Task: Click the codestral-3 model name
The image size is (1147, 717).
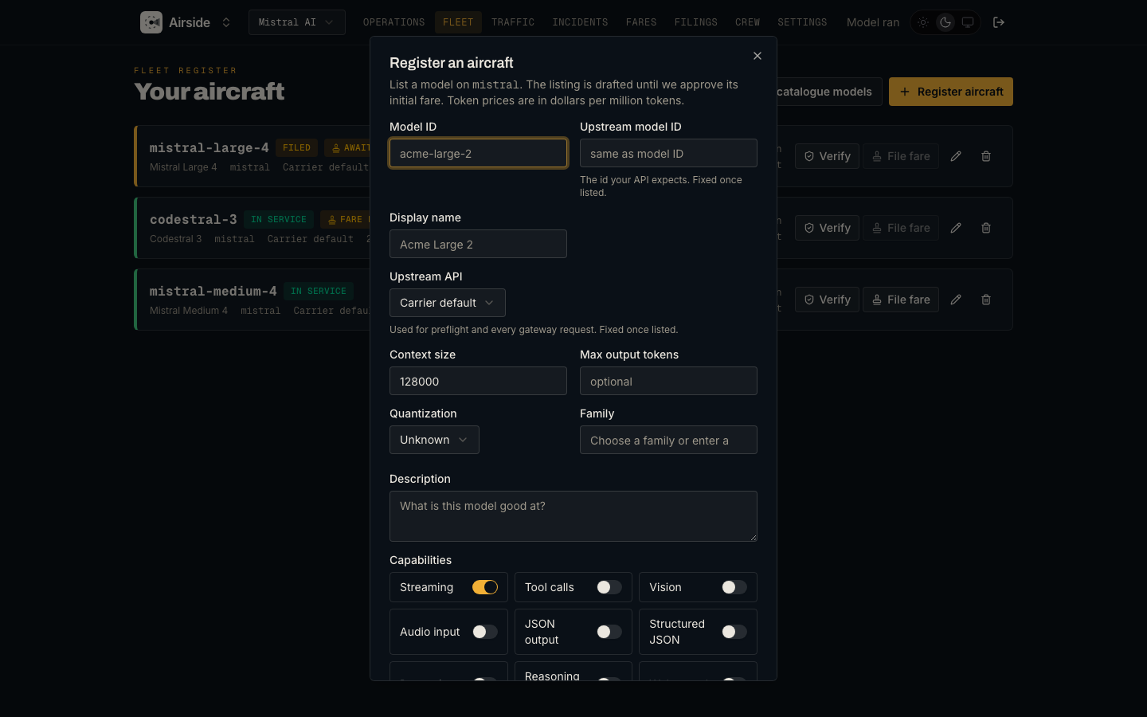Action: tap(194, 219)
